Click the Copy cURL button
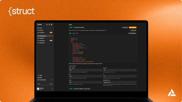 tap(133, 30)
